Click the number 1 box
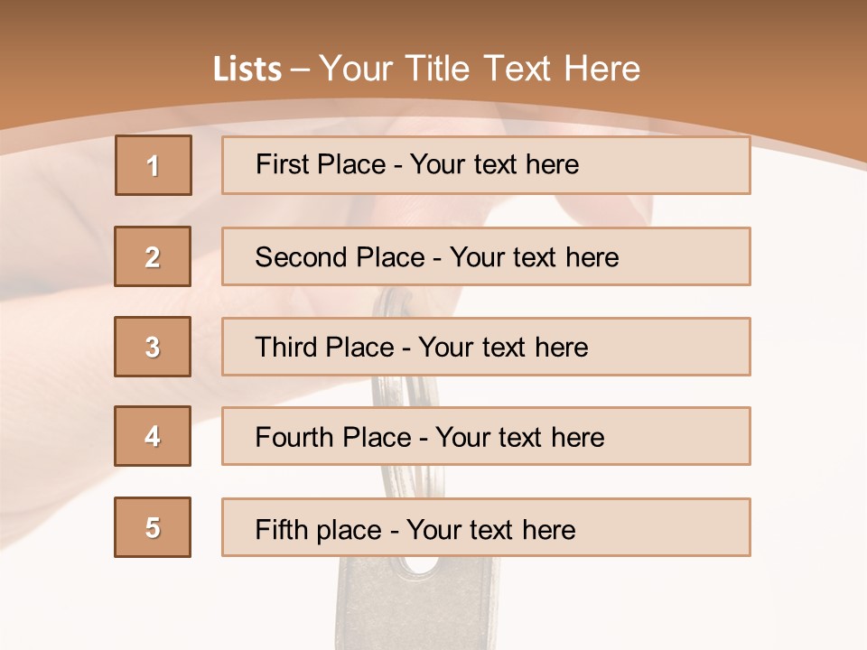 (x=154, y=165)
